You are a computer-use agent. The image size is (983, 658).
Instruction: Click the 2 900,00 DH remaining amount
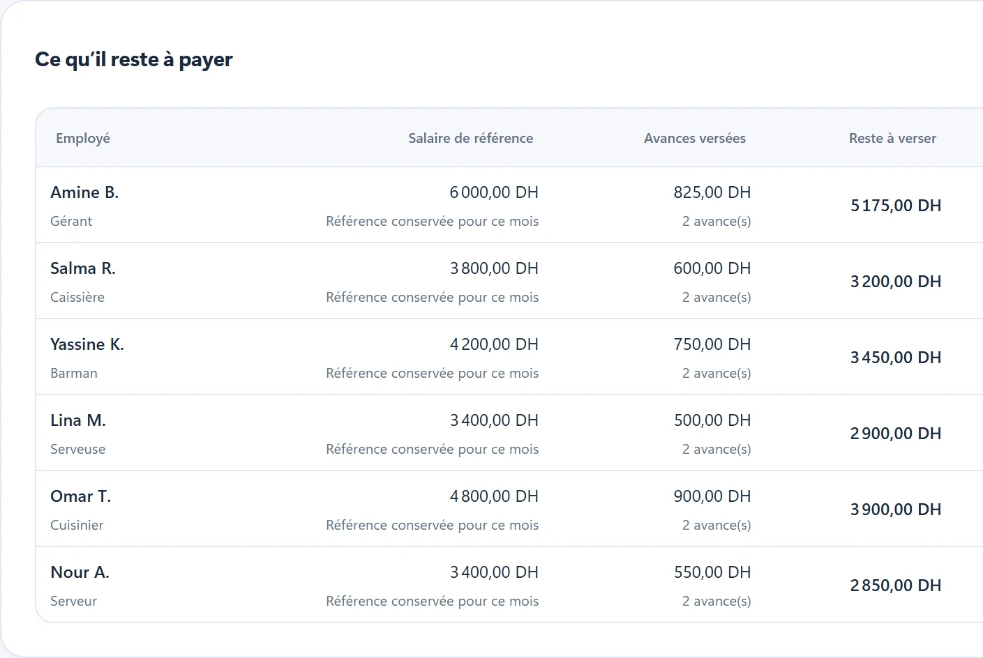(896, 434)
